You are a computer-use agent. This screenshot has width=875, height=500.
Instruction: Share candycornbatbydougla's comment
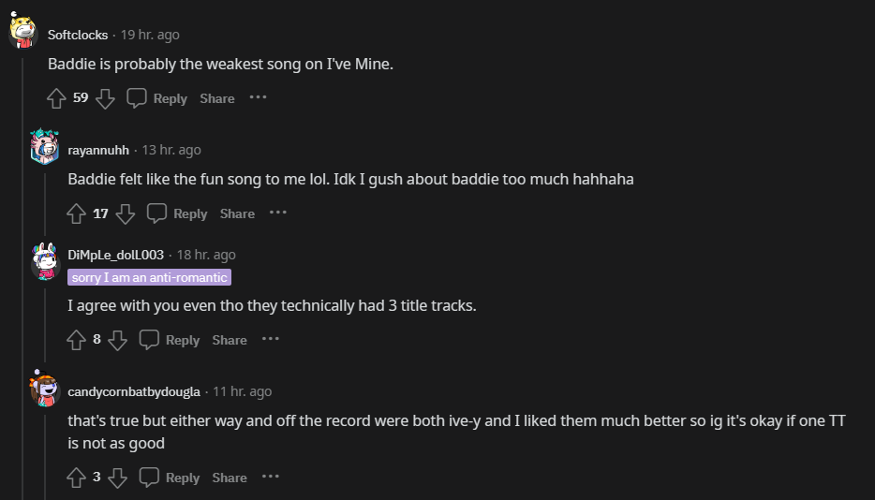pyautogui.click(x=229, y=478)
